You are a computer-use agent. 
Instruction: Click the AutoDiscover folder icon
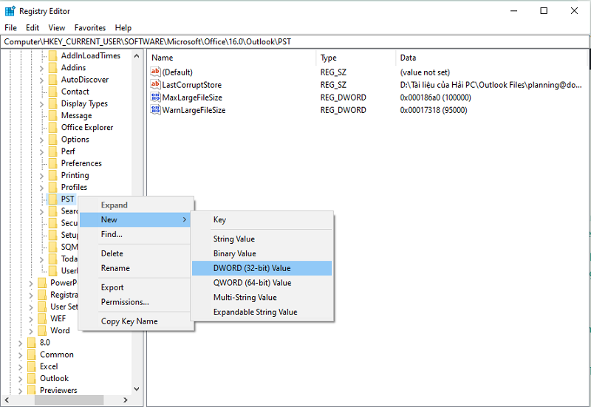pos(53,80)
